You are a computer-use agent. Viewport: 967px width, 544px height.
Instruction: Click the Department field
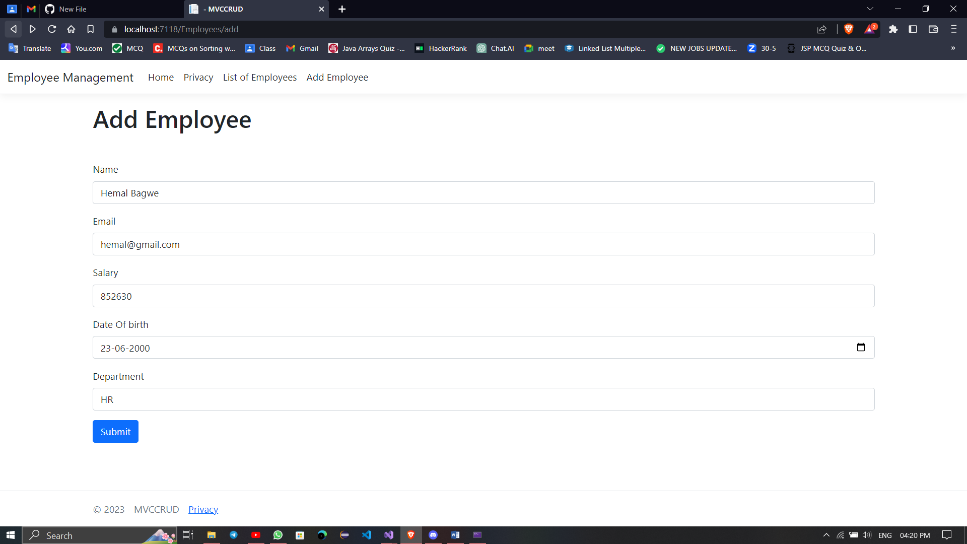[483, 399]
